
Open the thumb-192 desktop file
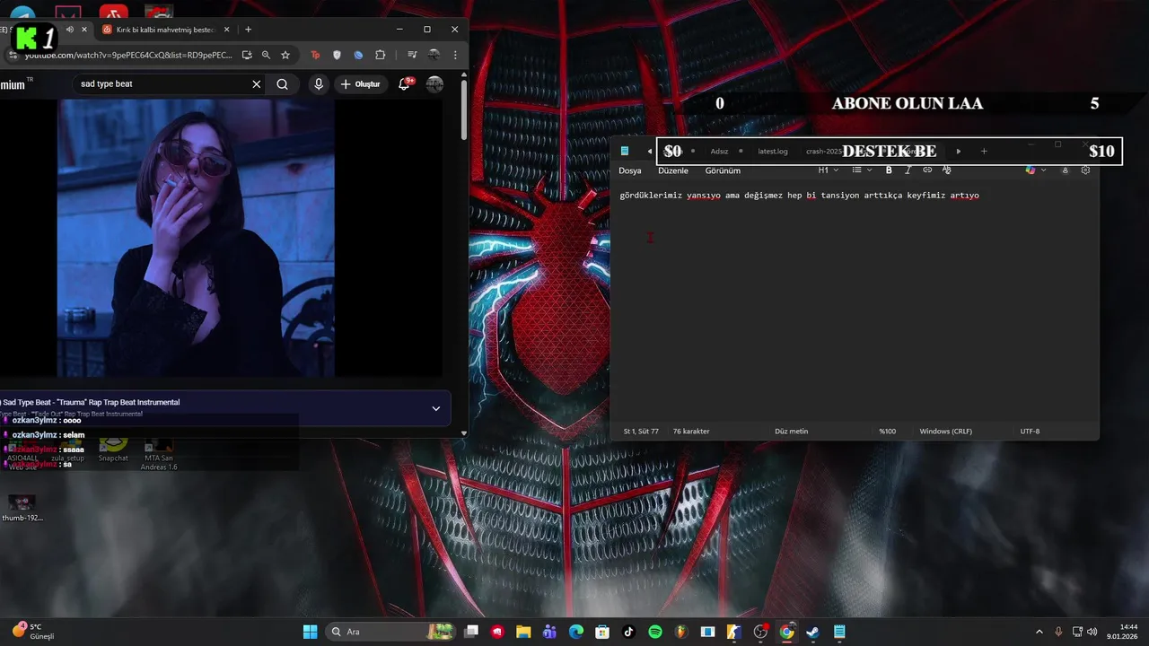coord(22,508)
